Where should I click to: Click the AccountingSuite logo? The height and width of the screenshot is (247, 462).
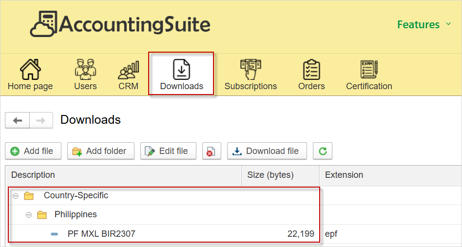[120, 24]
